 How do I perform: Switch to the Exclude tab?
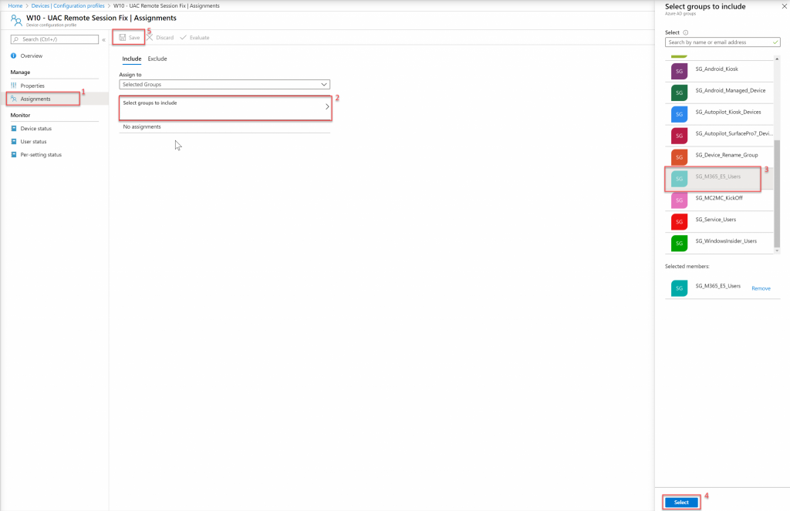[x=157, y=59]
